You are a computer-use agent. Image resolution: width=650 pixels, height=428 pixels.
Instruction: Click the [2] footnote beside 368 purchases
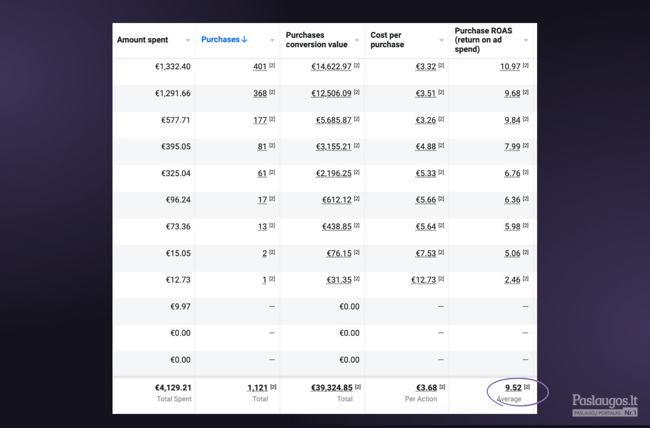(x=272, y=92)
